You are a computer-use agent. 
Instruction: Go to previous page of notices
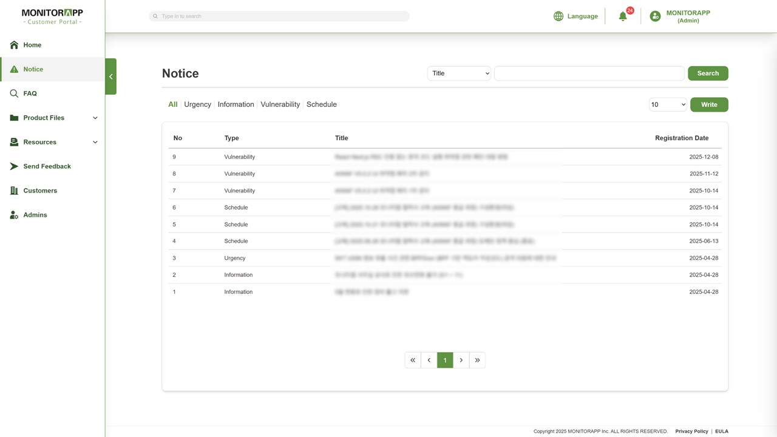pos(429,360)
